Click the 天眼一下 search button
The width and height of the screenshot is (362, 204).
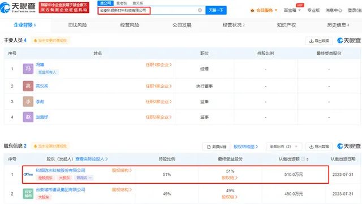click(x=216, y=10)
